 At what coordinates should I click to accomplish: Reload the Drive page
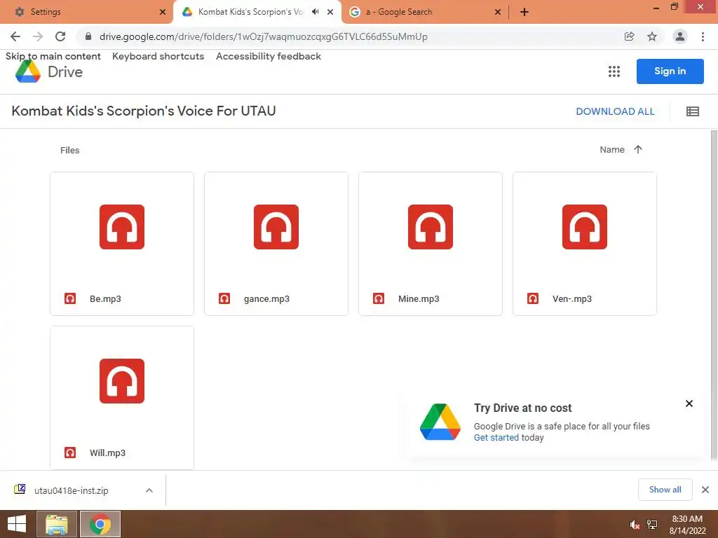(x=60, y=36)
